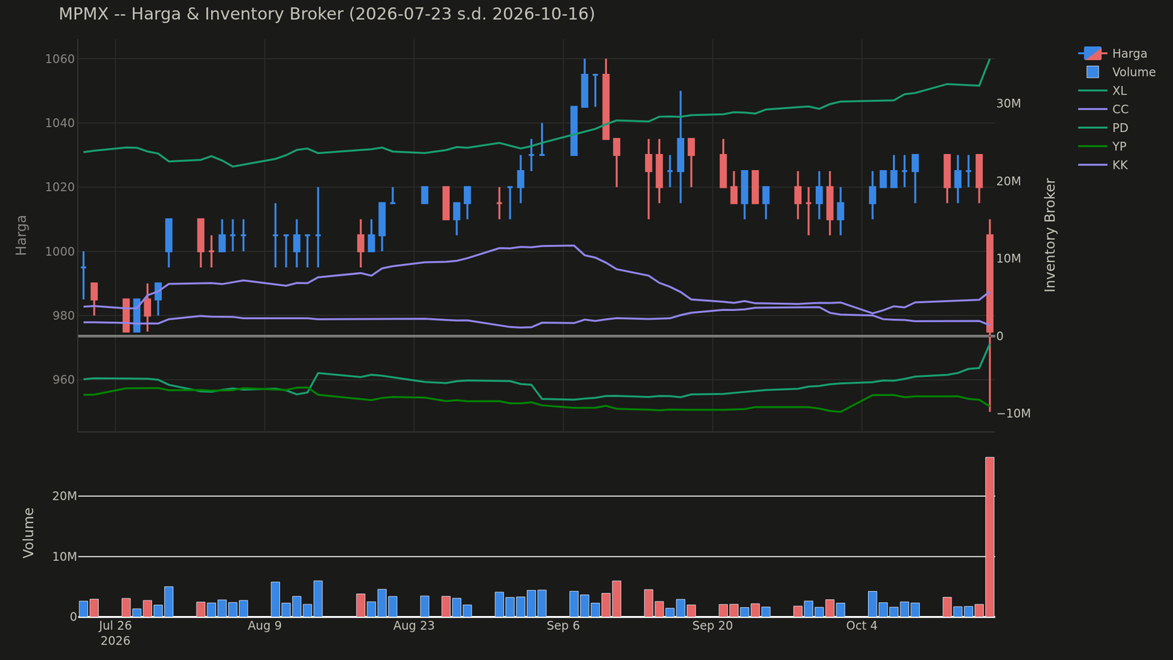Screen dimensions: 1173x660
Task: Select the Sep 6 date tick label
Action: pos(563,626)
